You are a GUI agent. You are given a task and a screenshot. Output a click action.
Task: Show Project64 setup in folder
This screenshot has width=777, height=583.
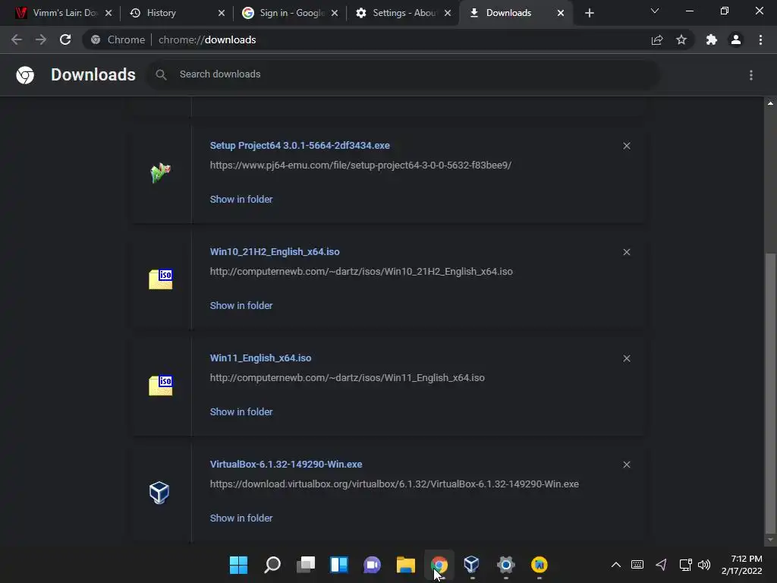pyautogui.click(x=241, y=200)
